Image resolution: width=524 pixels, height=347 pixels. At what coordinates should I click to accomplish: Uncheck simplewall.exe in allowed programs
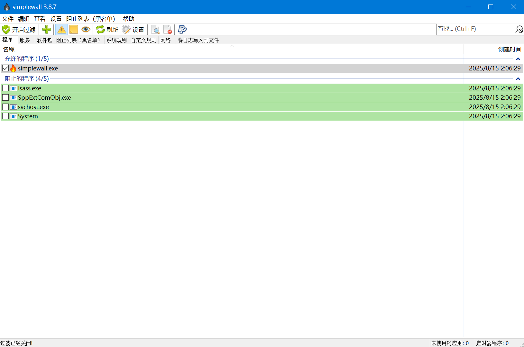click(5, 68)
